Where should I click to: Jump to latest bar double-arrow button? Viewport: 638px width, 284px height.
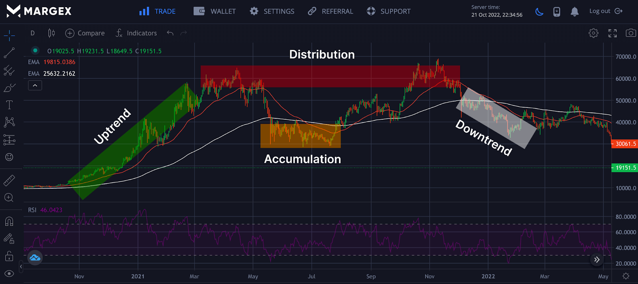tap(597, 260)
